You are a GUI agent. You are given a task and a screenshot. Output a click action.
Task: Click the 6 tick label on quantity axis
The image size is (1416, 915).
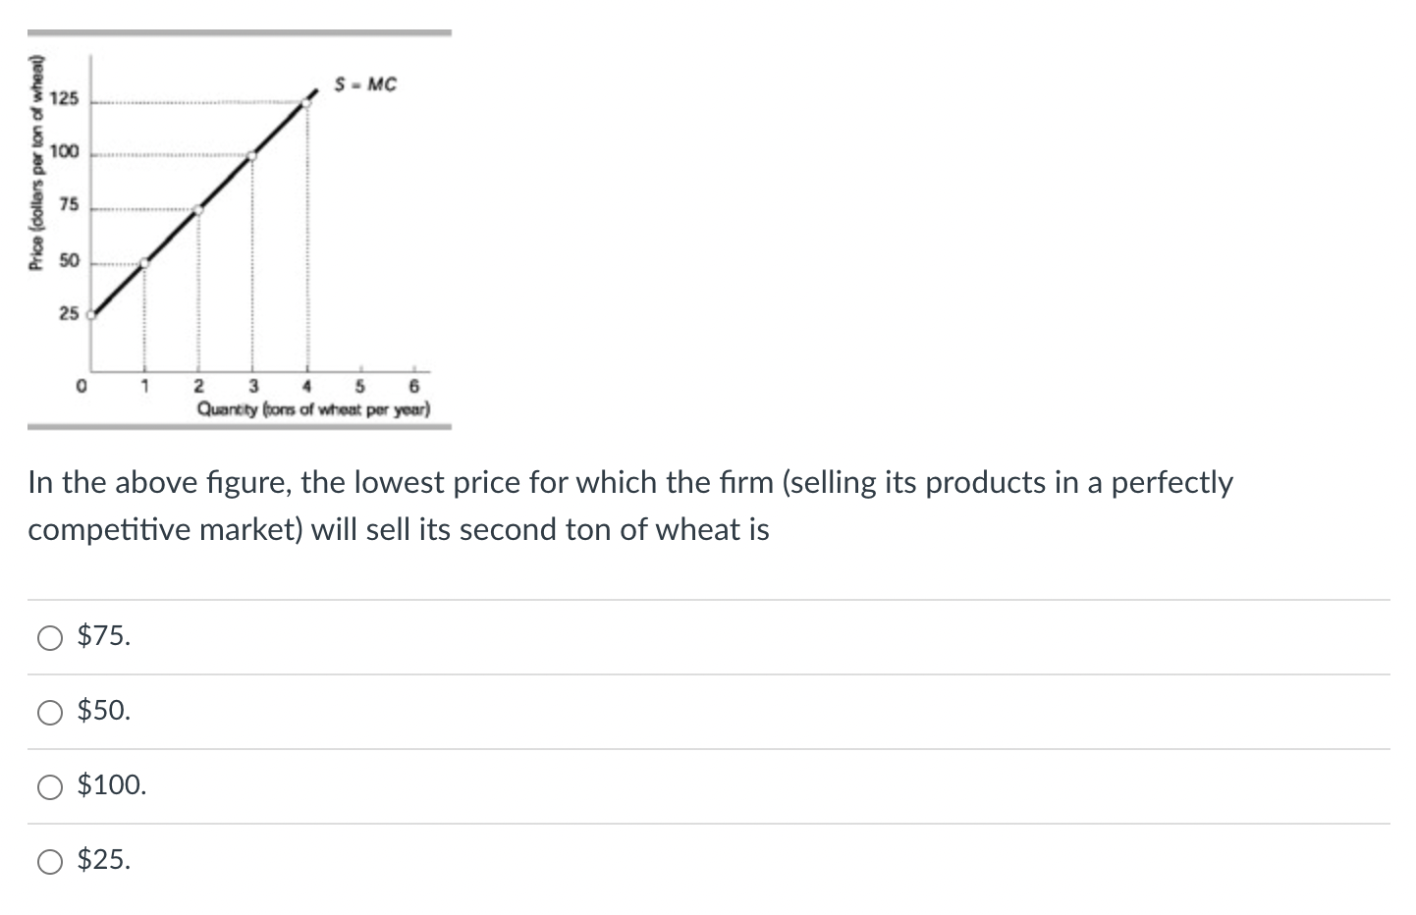414,386
